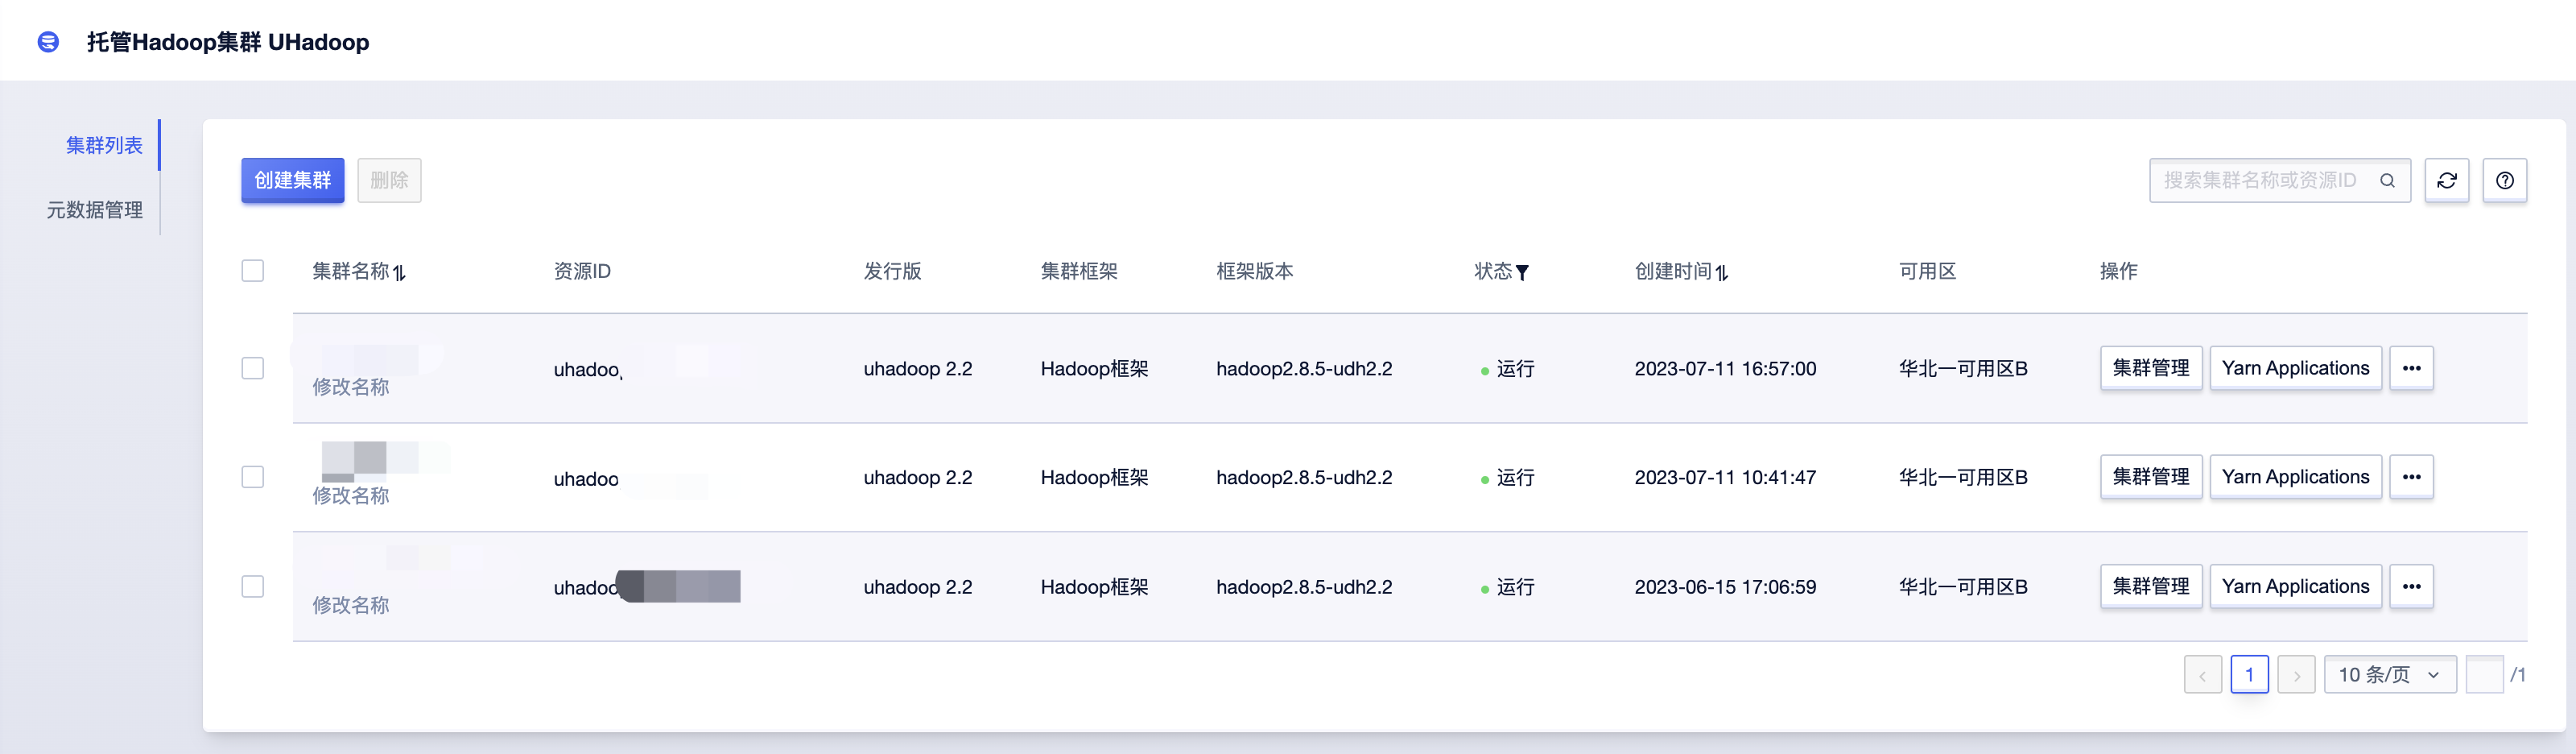
Task: Select the cluster created 2023-07-11 10:41:47
Action: click(x=253, y=477)
